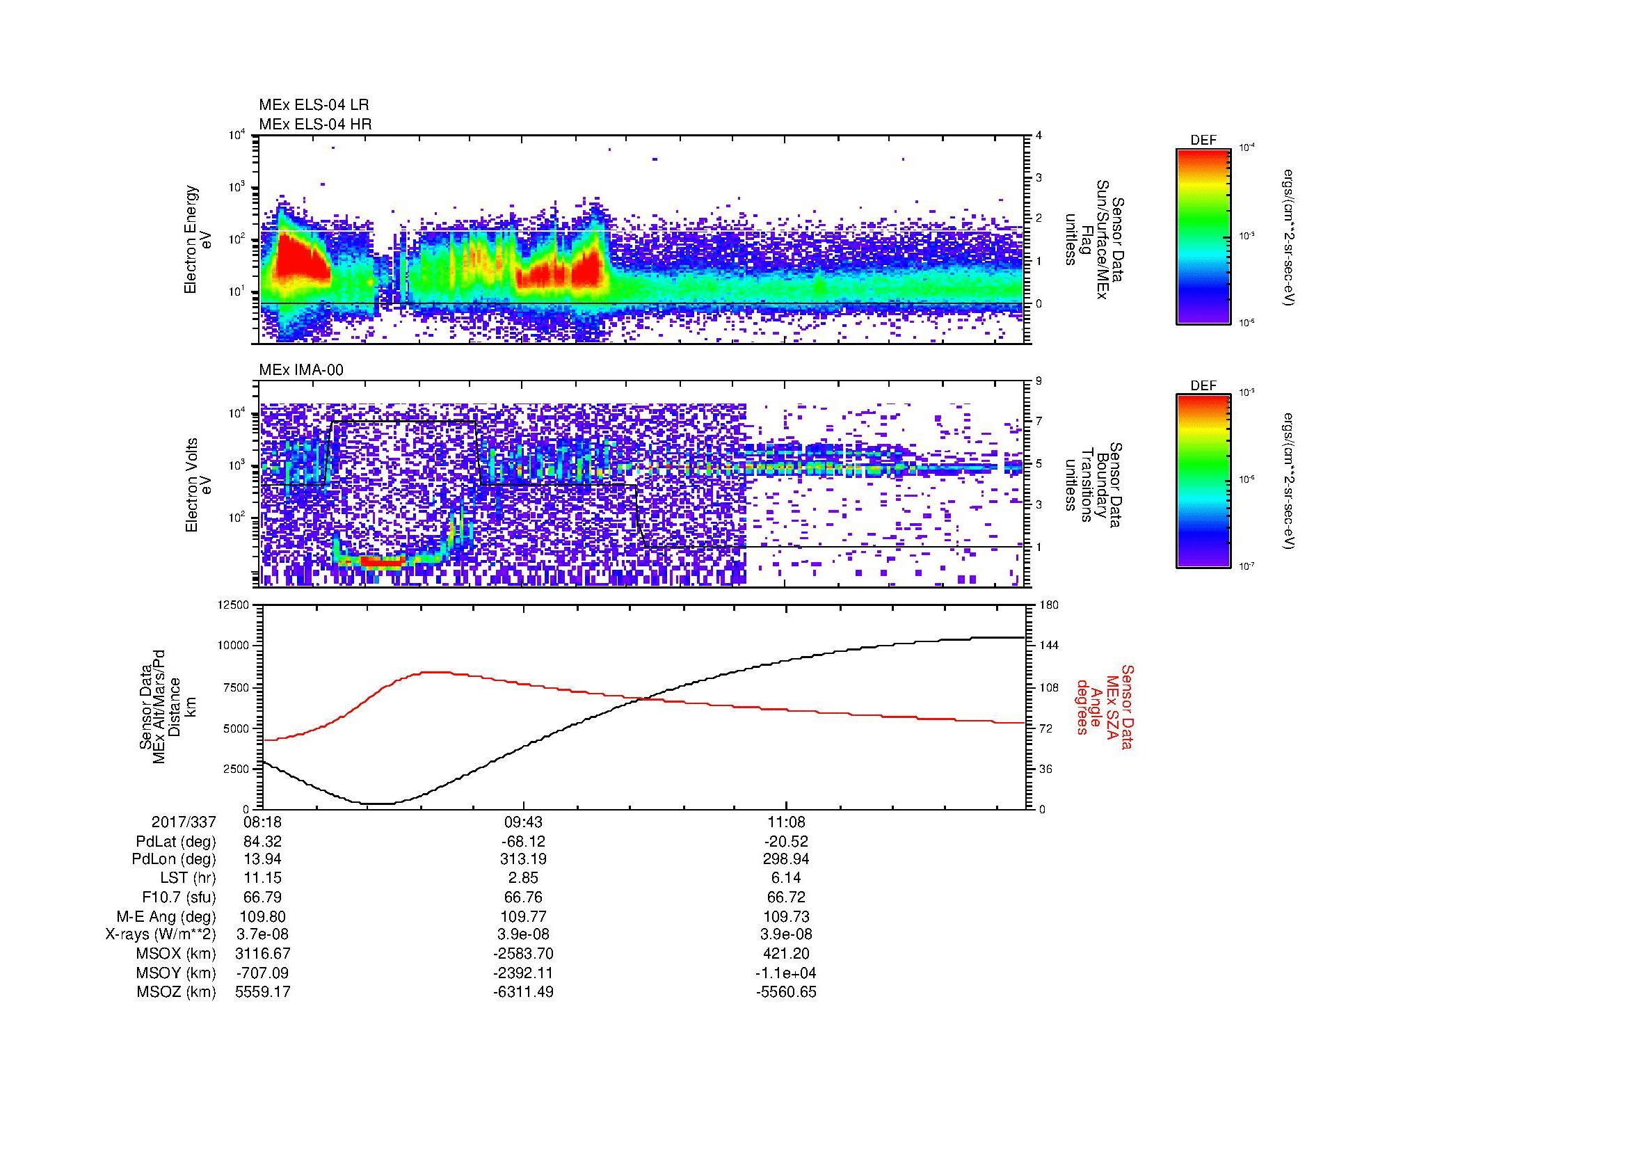This screenshot has width=1627, height=1150.
Task: Click the PdLon value 13.94
Action: [262, 859]
